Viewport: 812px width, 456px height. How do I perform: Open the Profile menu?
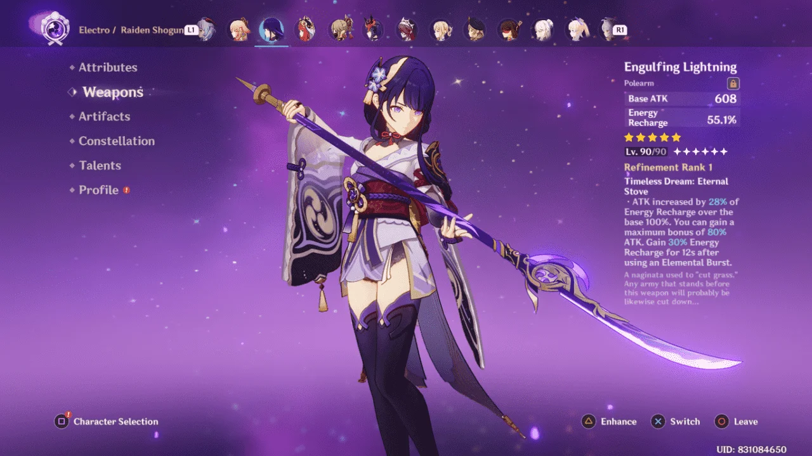point(98,190)
